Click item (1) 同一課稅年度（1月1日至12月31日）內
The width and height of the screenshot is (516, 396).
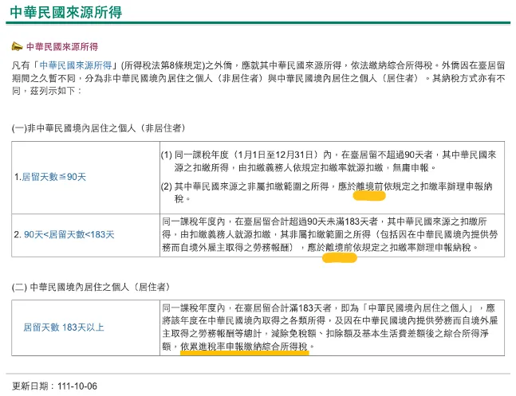[246, 155]
